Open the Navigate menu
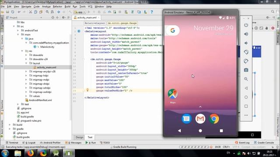280x157 pixels. (26, 7)
